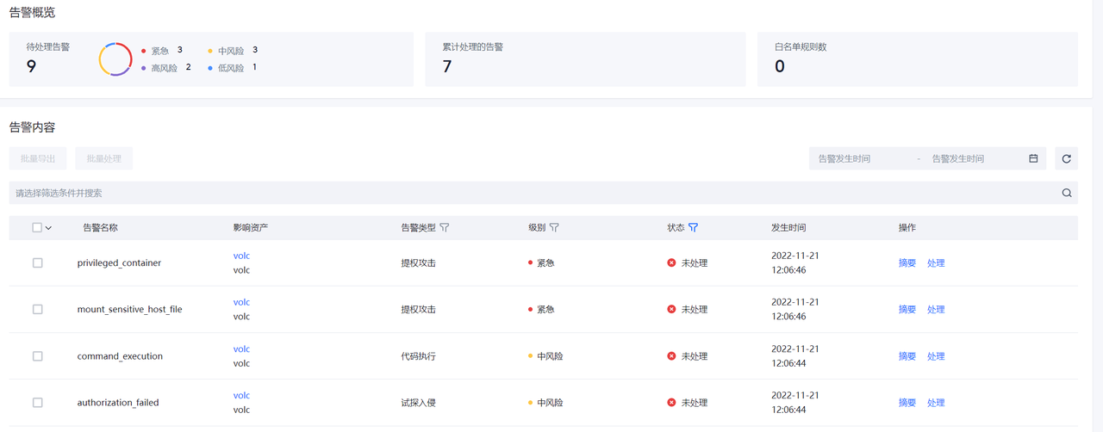
Task: Open the 告警类型 column filter icon
Action: pyautogui.click(x=445, y=228)
